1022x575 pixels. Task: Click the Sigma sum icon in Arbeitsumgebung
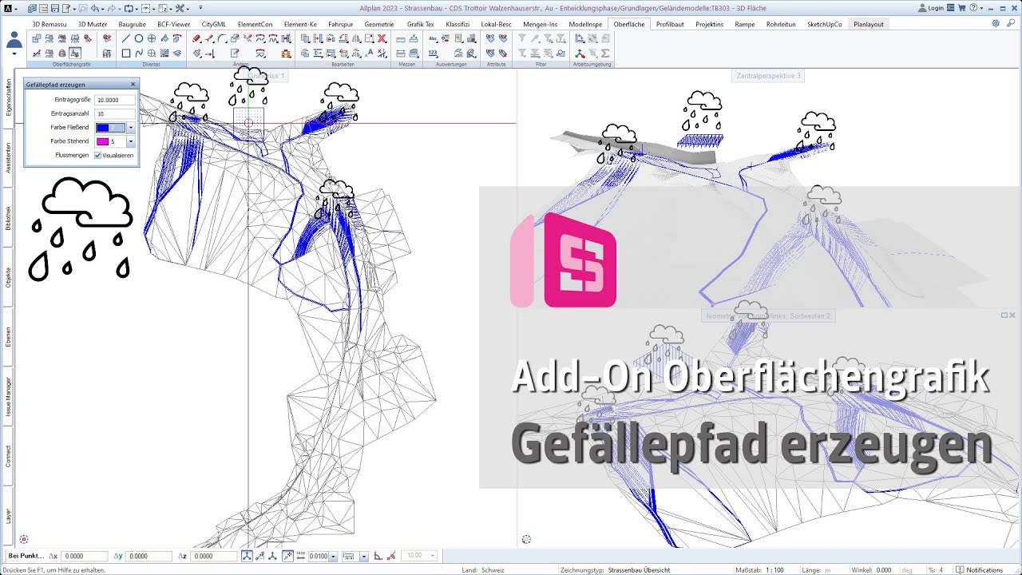pyautogui.click(x=605, y=53)
